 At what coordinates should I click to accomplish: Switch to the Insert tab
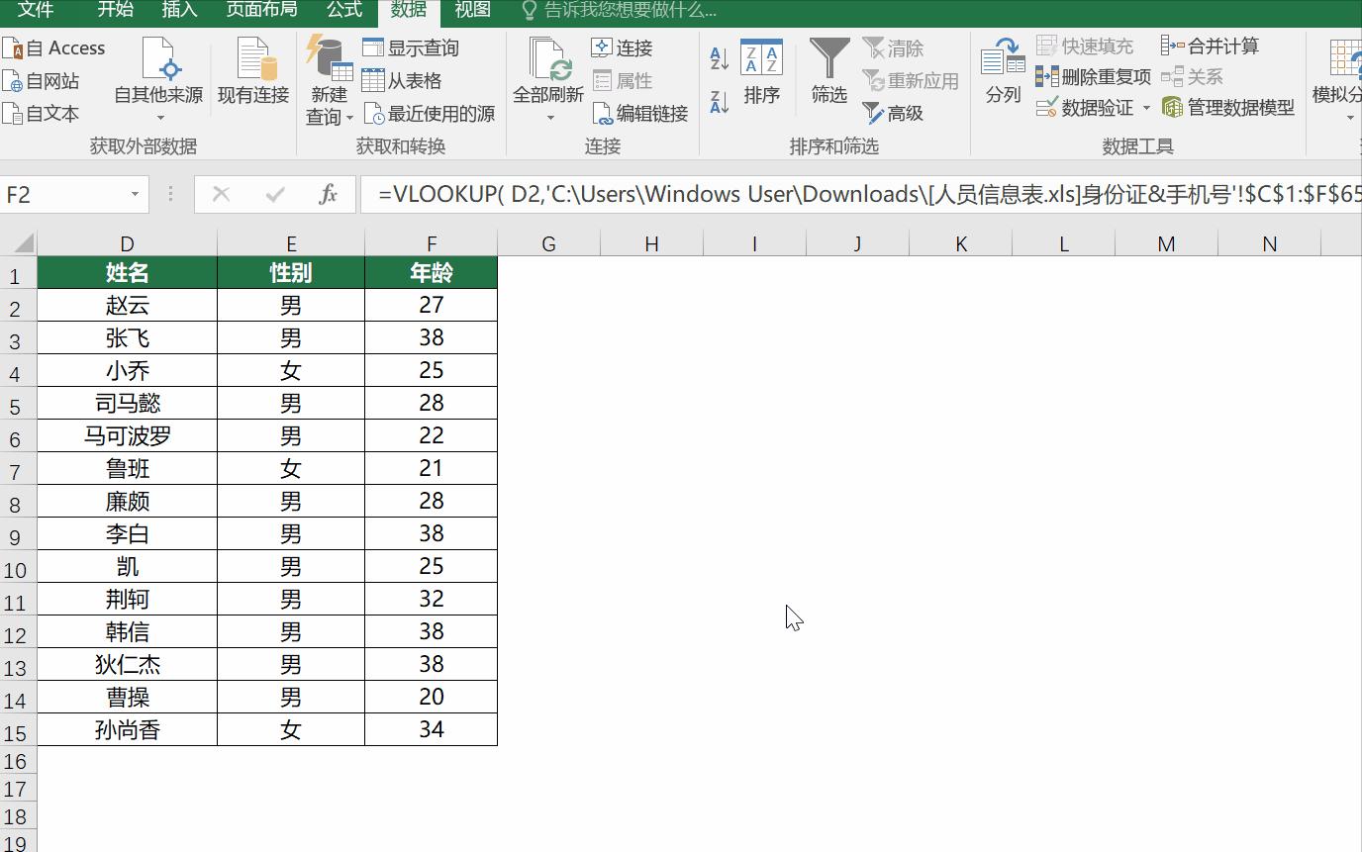coord(179,11)
